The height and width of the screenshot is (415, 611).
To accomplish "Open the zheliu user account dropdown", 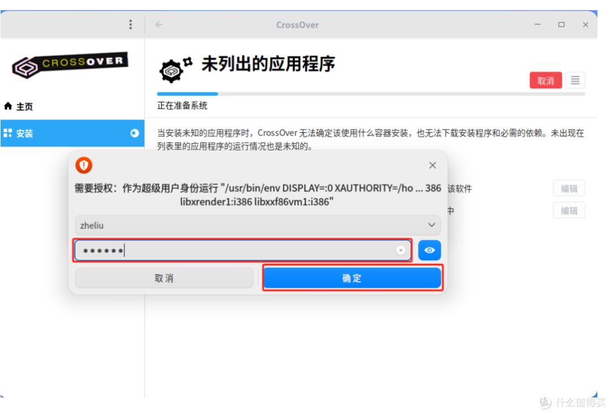I will 257,225.
